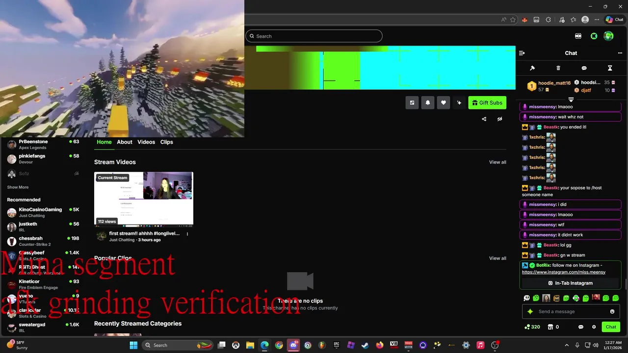
Task: Open Edge three-dots settings menu
Action: click(597, 20)
